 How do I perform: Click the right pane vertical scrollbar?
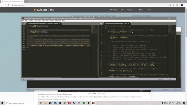tap(175, 35)
